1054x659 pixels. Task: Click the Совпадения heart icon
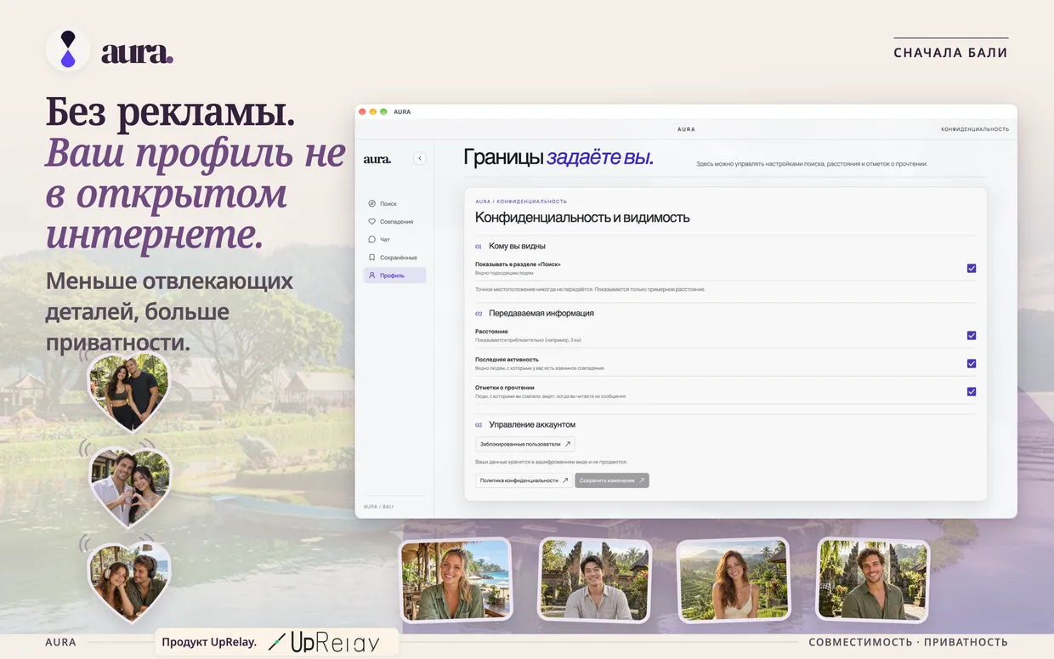pos(371,222)
